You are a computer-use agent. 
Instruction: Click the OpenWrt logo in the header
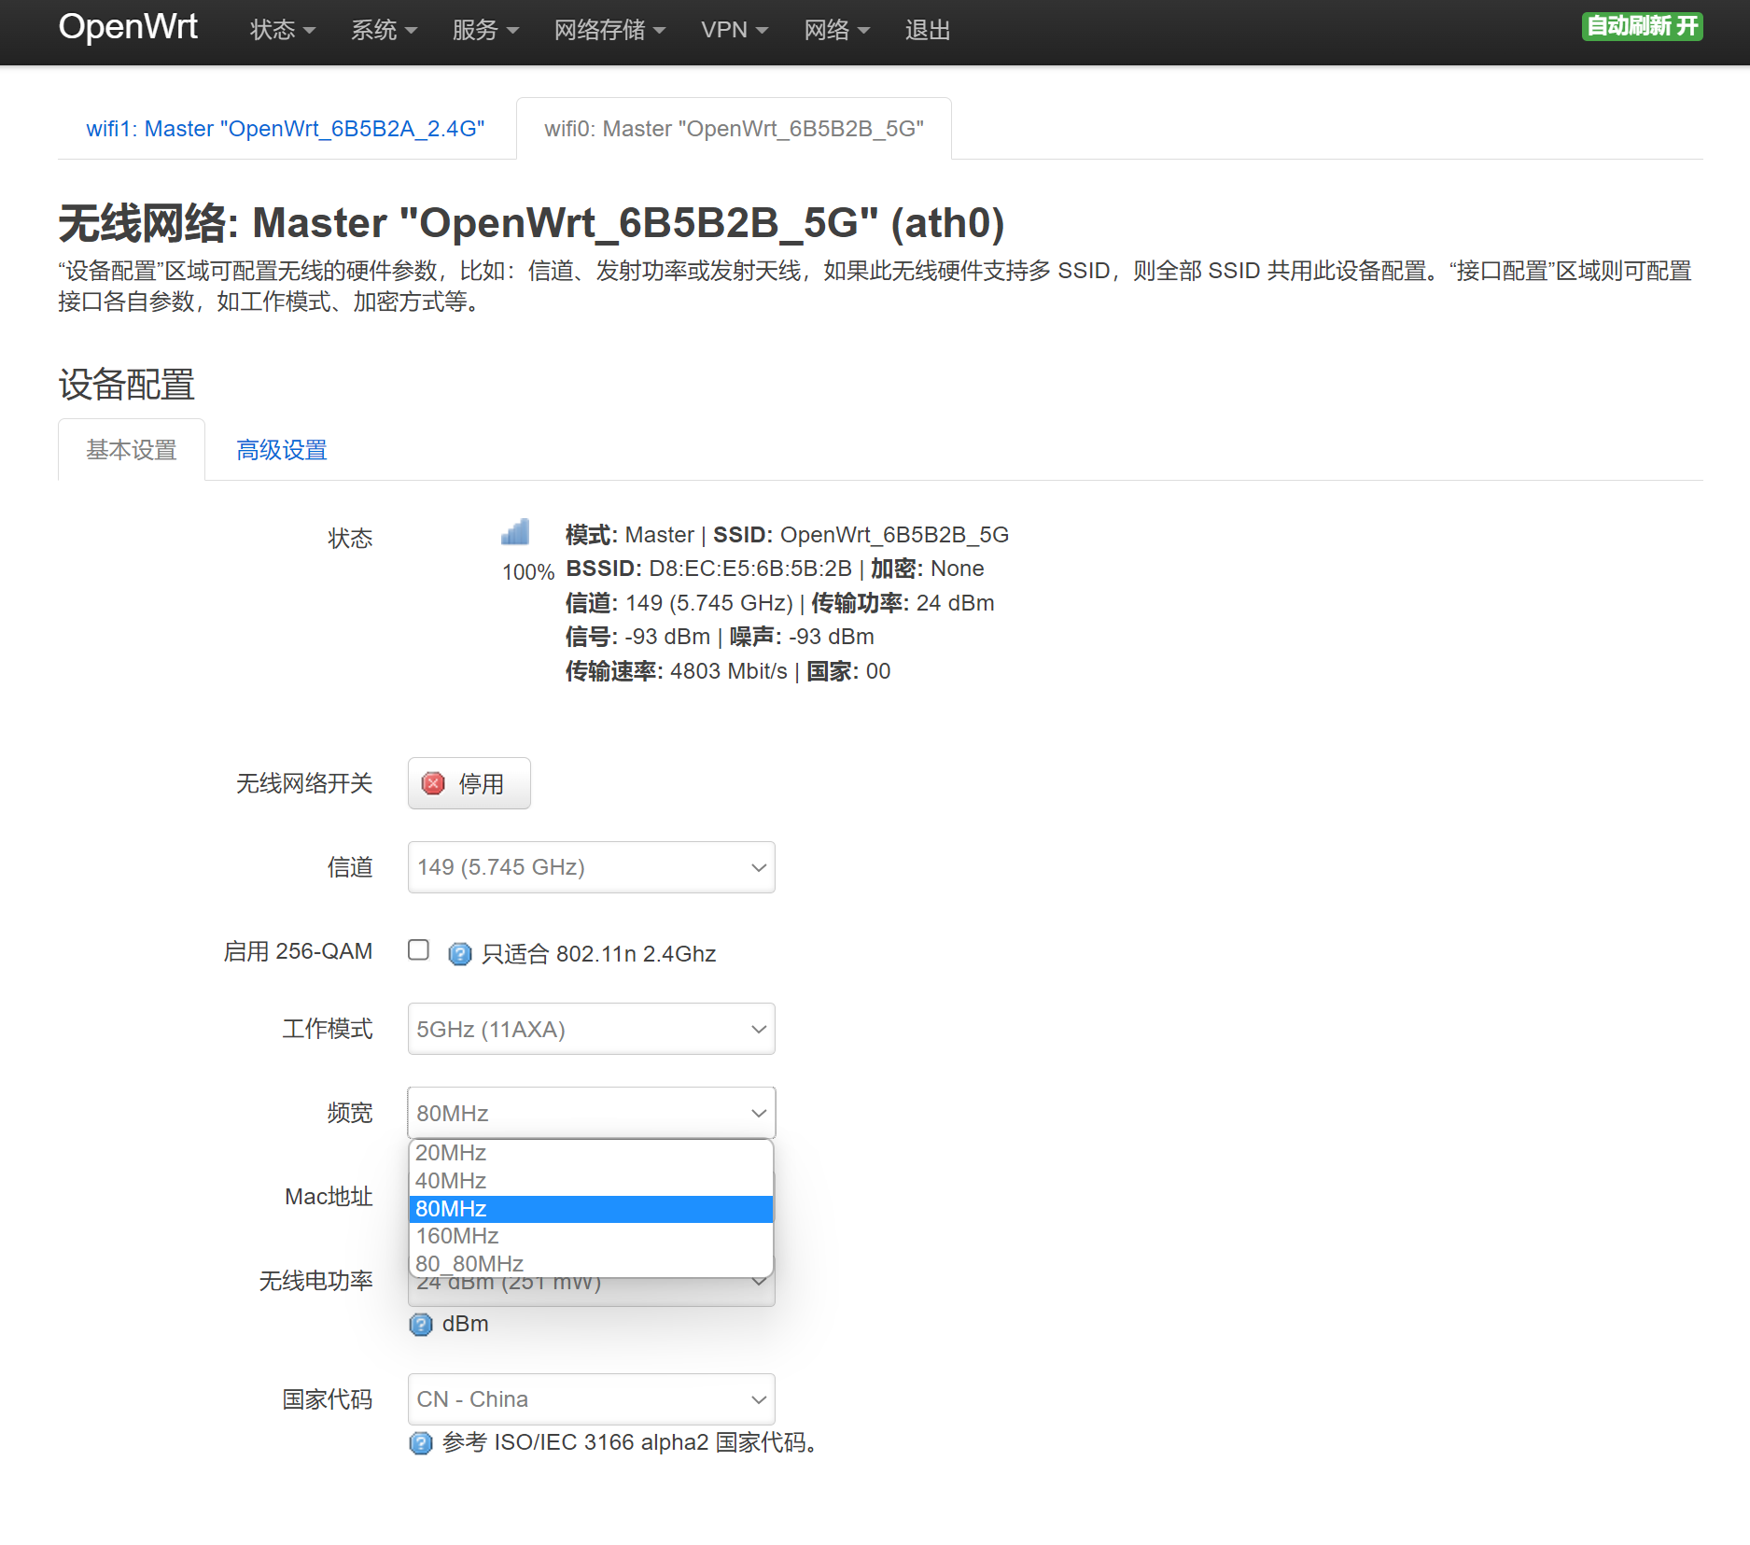click(128, 27)
